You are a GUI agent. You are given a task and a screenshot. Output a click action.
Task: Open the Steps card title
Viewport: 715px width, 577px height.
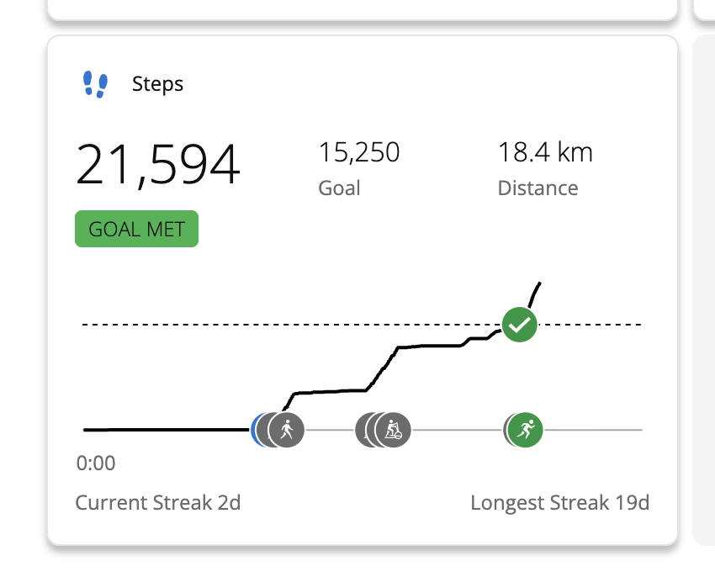[x=157, y=84]
